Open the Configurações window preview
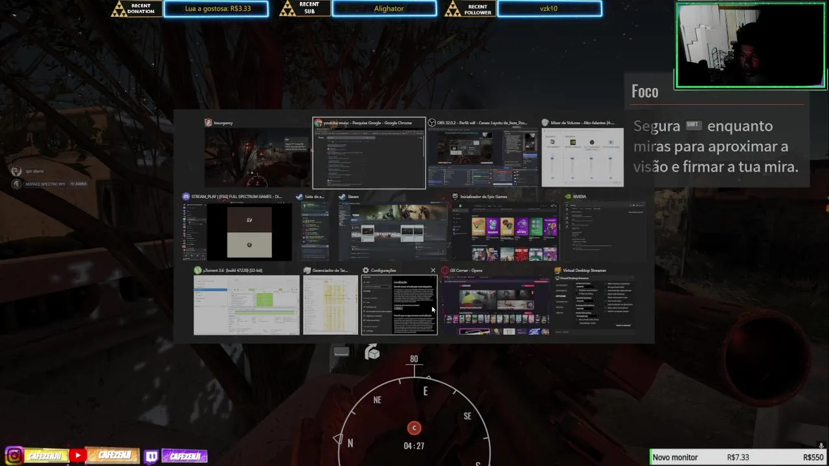Image resolution: width=829 pixels, height=466 pixels. click(399, 305)
